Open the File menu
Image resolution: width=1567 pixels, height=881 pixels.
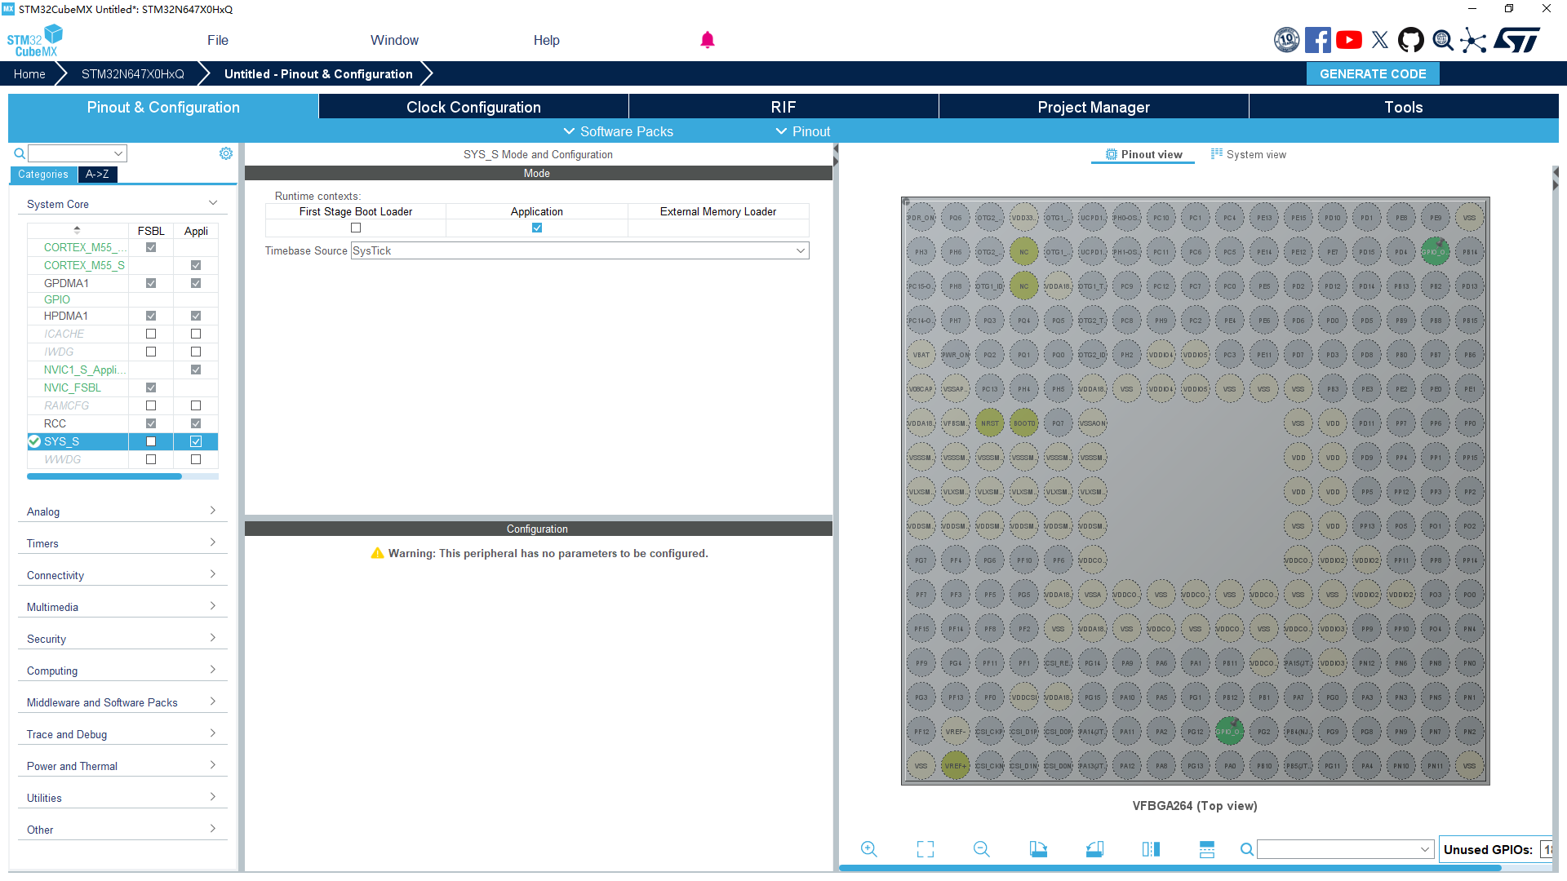(218, 40)
